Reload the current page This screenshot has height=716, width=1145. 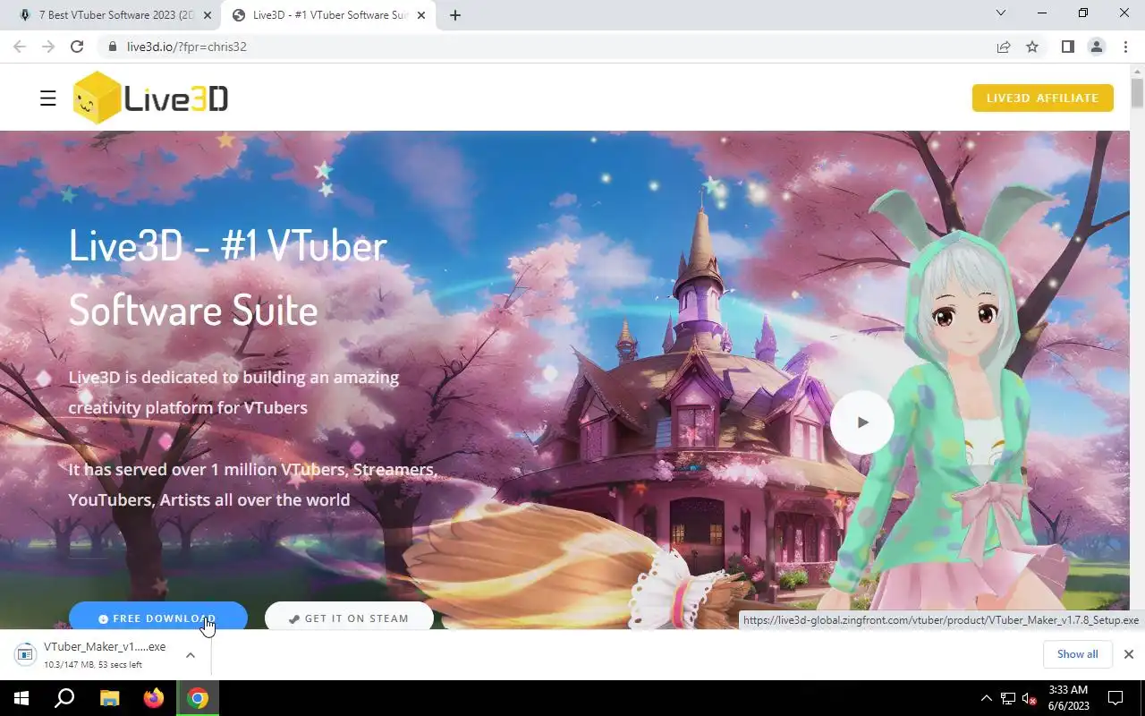click(77, 47)
